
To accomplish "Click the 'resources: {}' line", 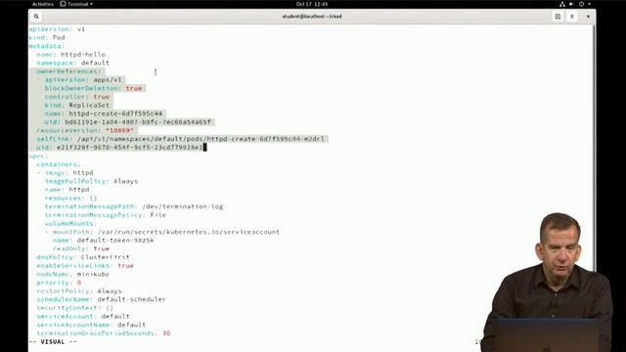I will coord(70,198).
